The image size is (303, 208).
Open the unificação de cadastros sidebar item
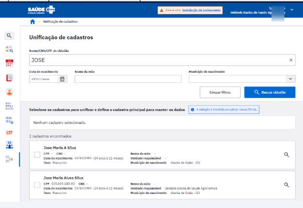[x=9, y=159]
